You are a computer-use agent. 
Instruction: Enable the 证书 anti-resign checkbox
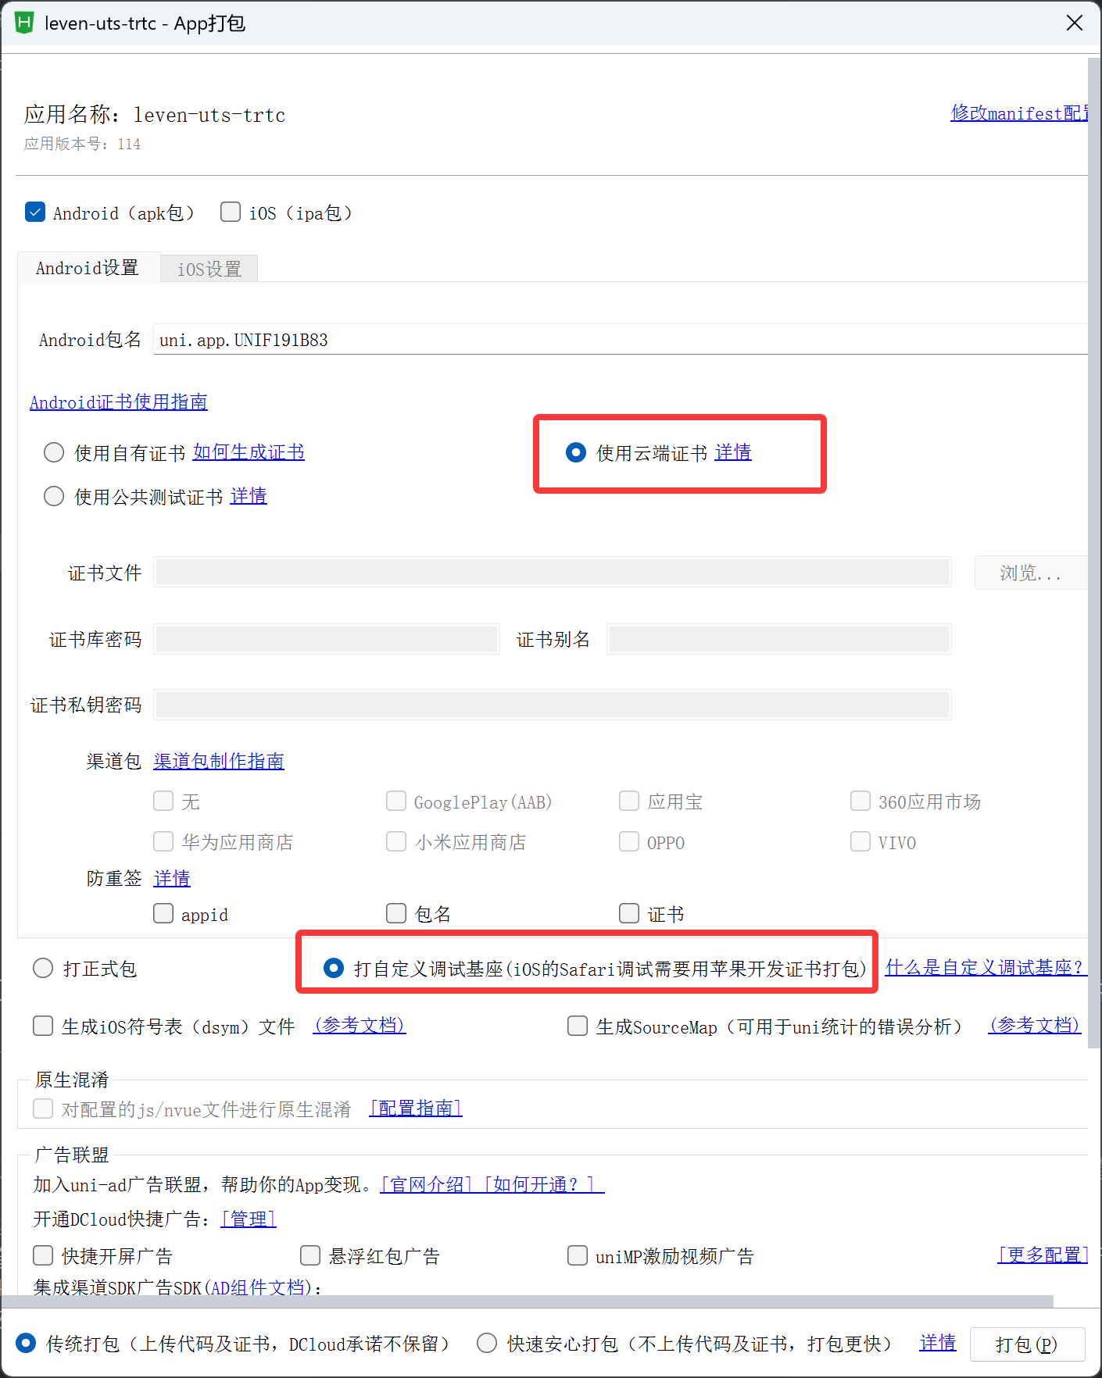629,913
